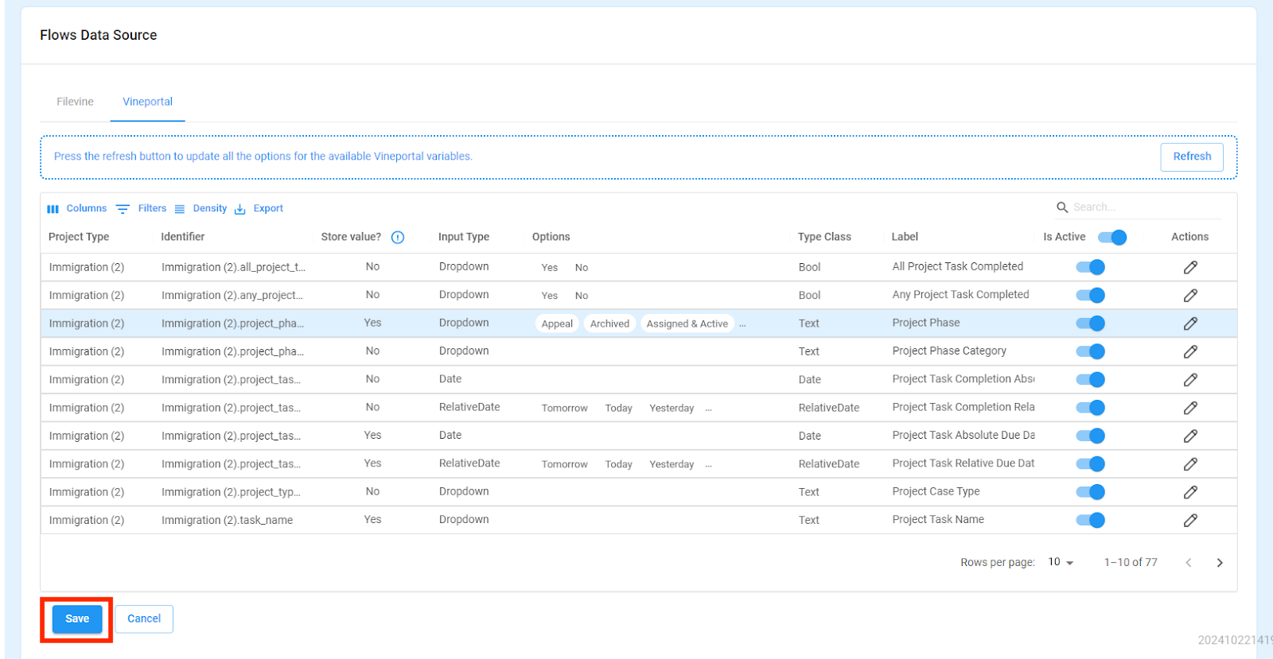Toggle active switch for Project Task Absolute Due Date
Viewport: 1273px width, 659px height.
1091,436
